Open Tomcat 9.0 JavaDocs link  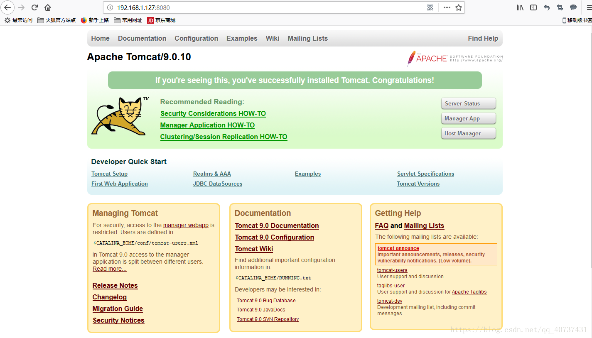click(x=261, y=310)
